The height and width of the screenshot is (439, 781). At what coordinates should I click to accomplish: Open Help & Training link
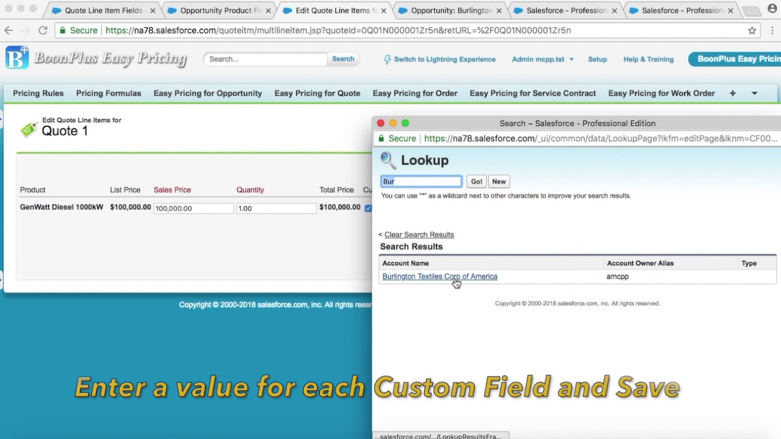pos(649,59)
